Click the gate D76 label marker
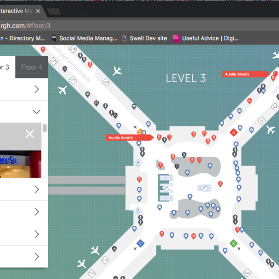Image resolution: width=279 pixels, height=279 pixels. coord(106,83)
